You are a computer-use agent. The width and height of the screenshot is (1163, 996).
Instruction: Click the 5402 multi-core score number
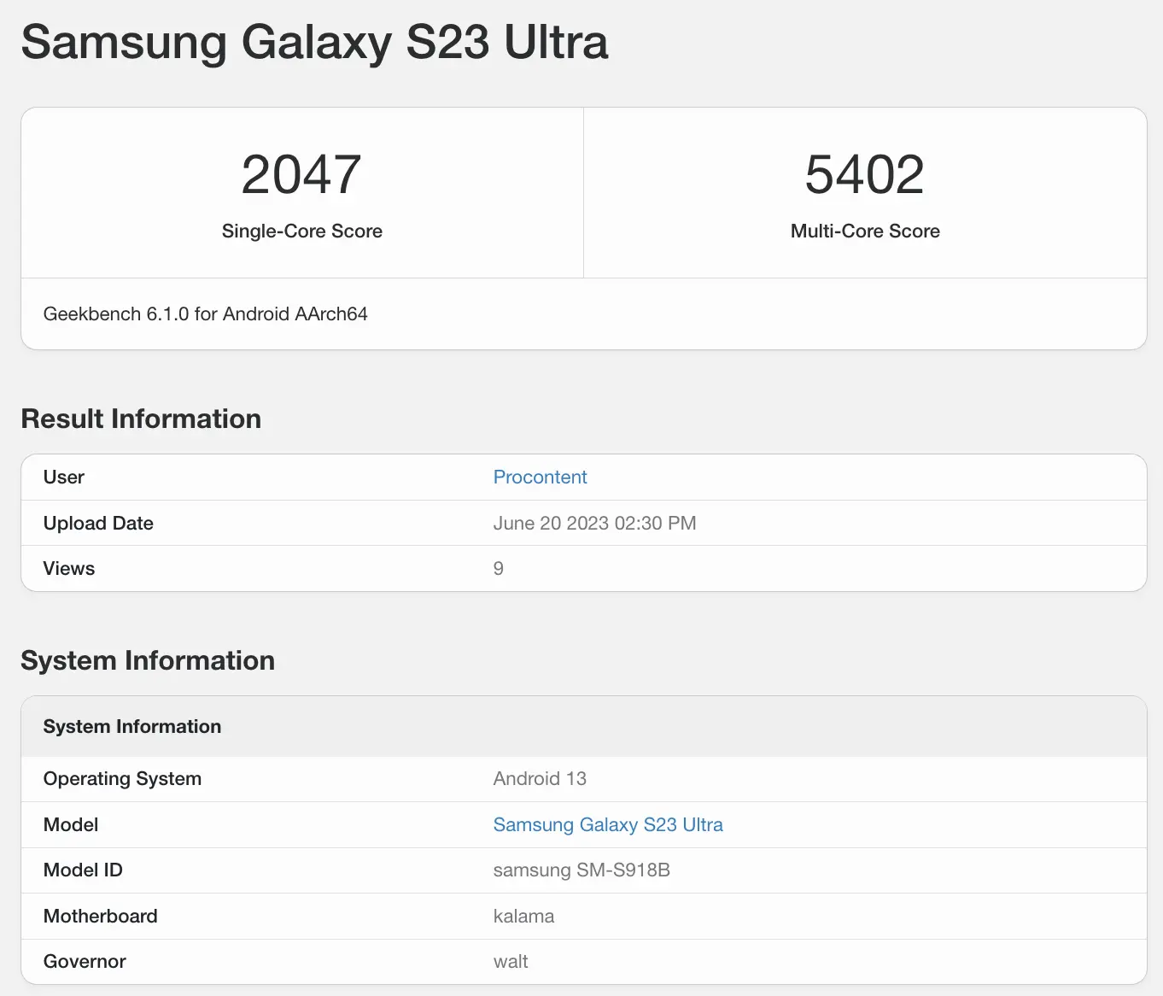pos(865,174)
